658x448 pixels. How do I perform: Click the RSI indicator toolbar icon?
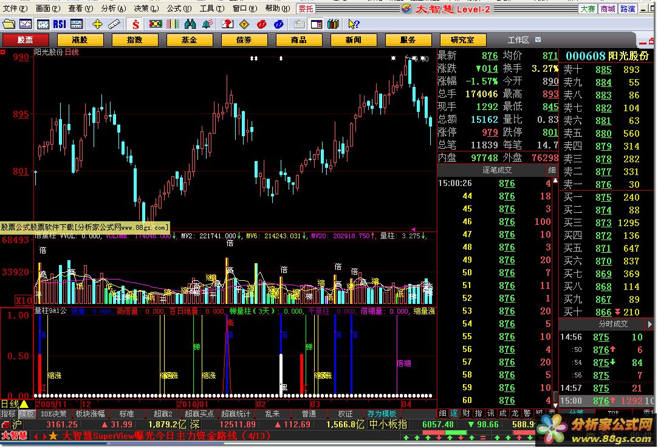pos(60,24)
